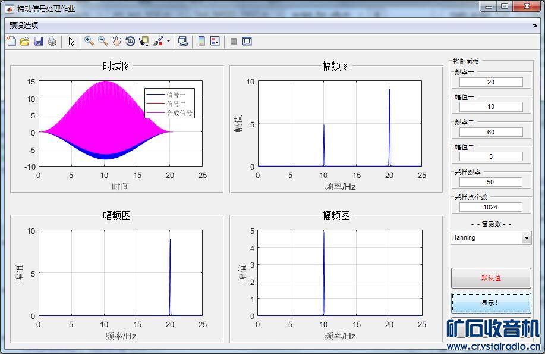Click the 采样点个数 field showing 1024
Screen dimensions: 545x354
click(x=491, y=207)
